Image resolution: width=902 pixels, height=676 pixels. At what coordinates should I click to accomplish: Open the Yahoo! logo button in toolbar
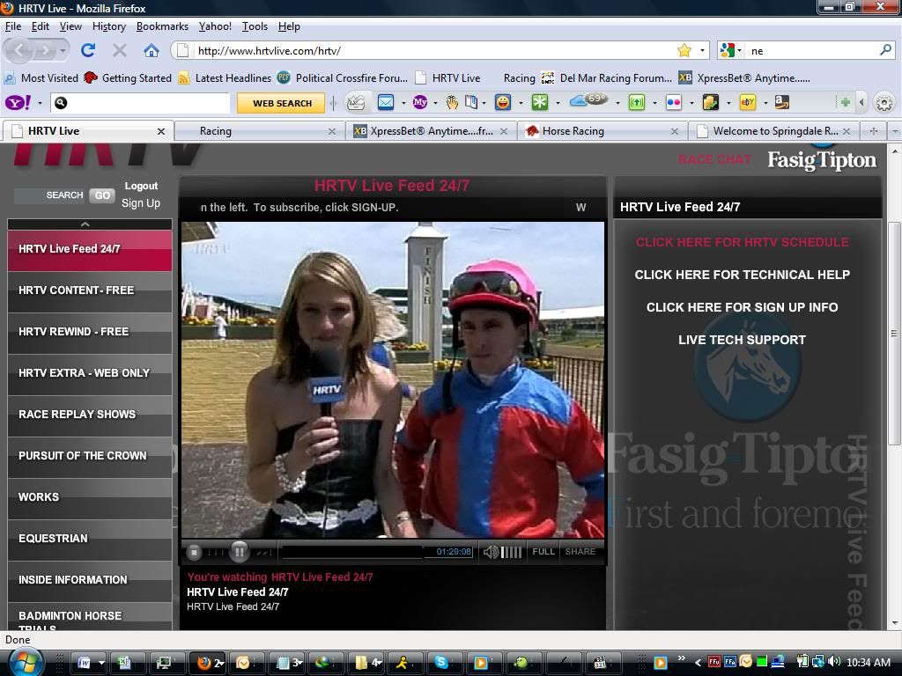coord(18,103)
